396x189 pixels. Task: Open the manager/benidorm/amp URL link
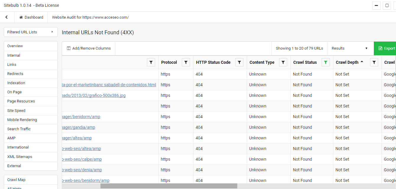pyautogui.click(x=81, y=117)
